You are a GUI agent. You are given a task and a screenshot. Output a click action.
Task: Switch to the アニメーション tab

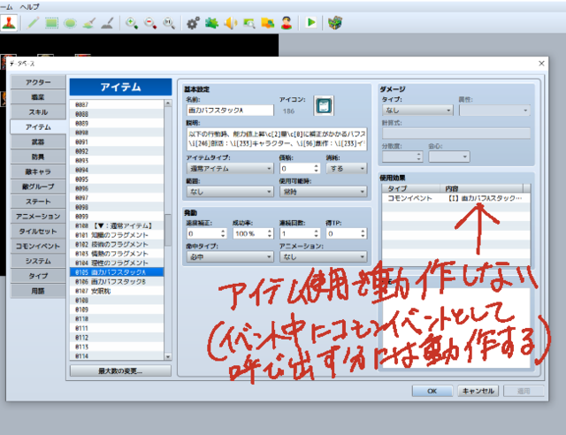(x=38, y=217)
